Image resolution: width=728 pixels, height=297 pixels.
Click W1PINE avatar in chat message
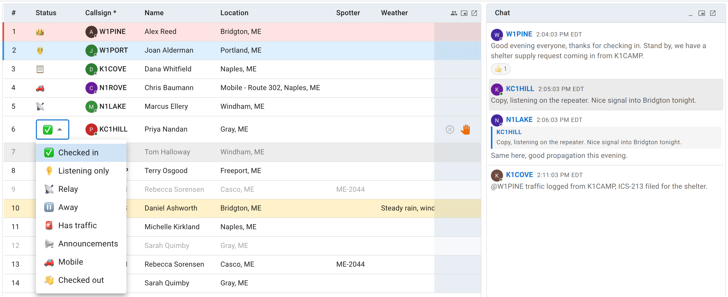coord(496,35)
